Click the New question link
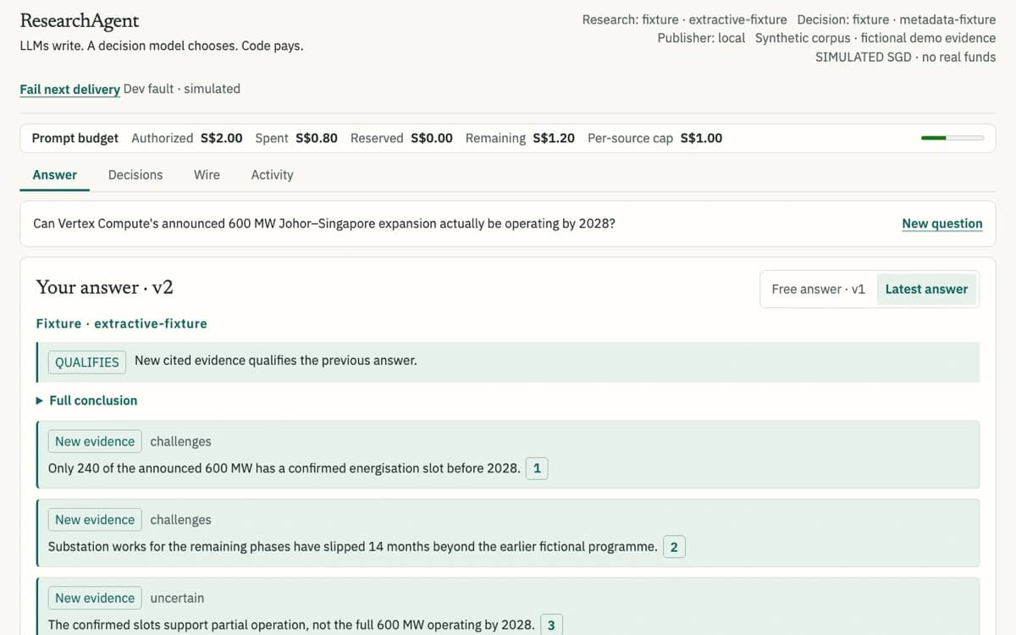This screenshot has width=1016, height=635. tap(942, 224)
